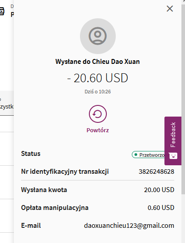This screenshot has height=243, width=185.
Task: Click the 0.60 USD fee value
Action: [x=161, y=208]
